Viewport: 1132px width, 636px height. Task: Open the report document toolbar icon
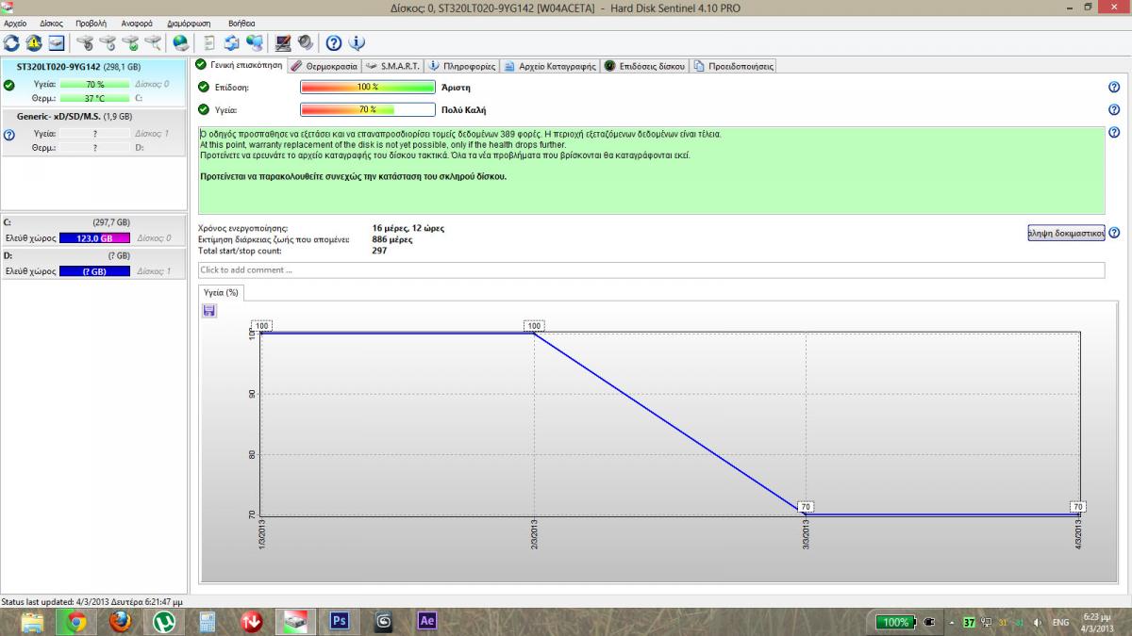coord(208,42)
